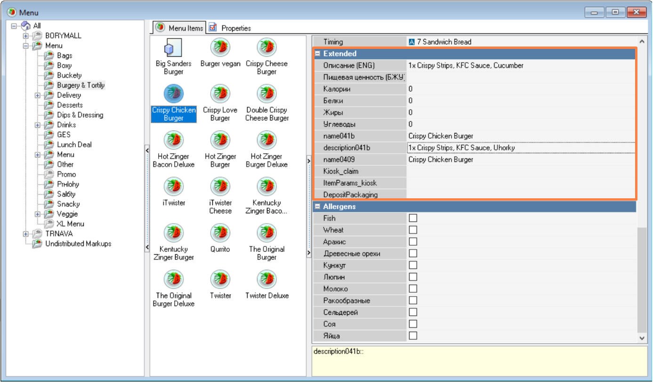The width and height of the screenshot is (653, 382).
Task: Enable the Кунжут allergen checkbox
Action: point(413,265)
